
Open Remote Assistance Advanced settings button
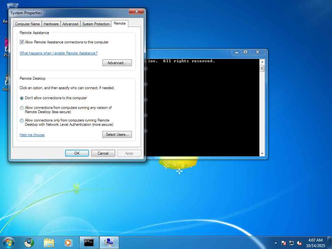click(117, 63)
